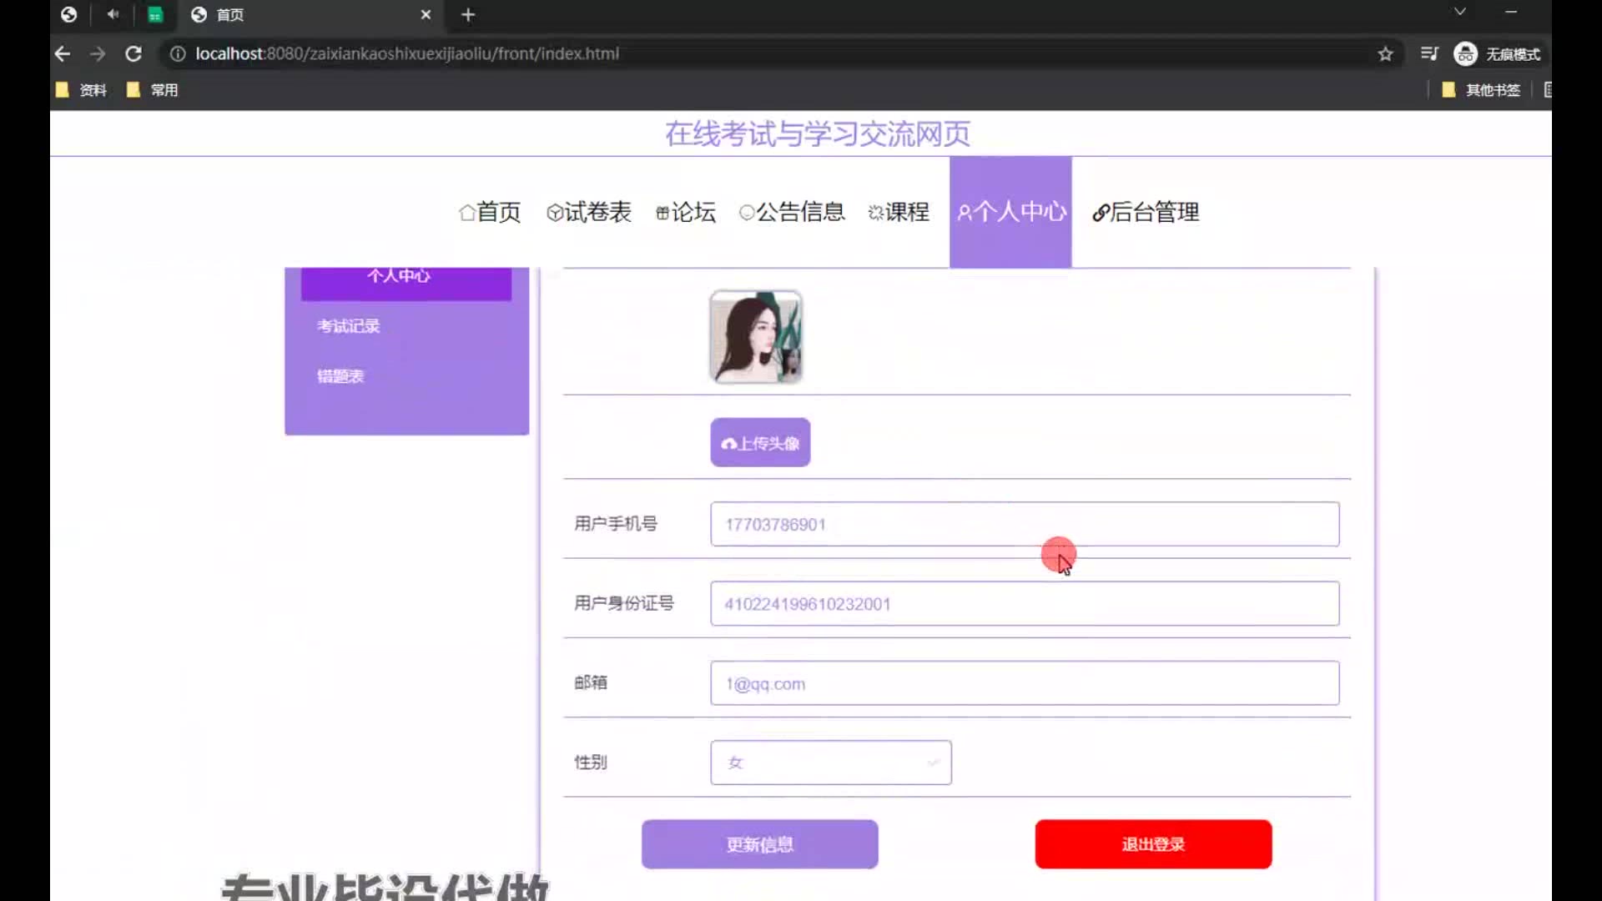Click the incognito profile icon
The image size is (1602, 901).
coord(1465,54)
